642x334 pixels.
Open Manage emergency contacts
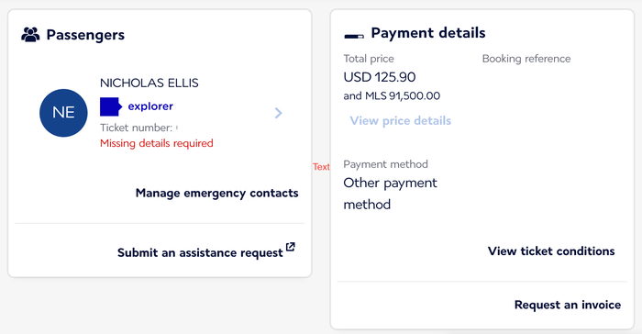[x=217, y=193]
